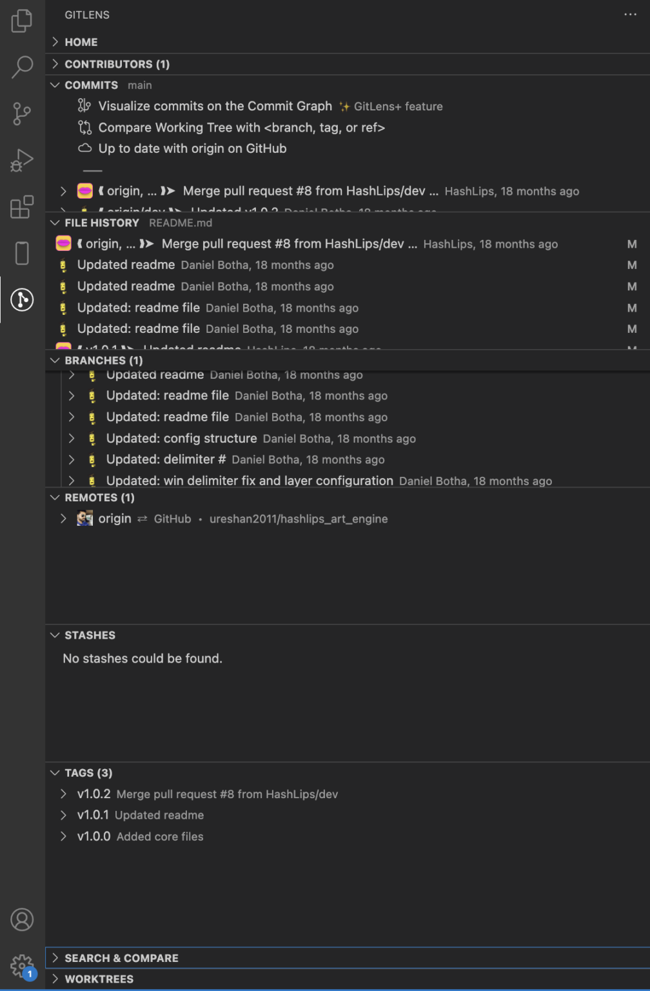The height and width of the screenshot is (991, 650).
Task: Expand the HOME section
Action: click(80, 41)
